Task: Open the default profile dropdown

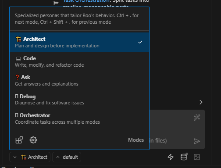Action: [x=67, y=157]
